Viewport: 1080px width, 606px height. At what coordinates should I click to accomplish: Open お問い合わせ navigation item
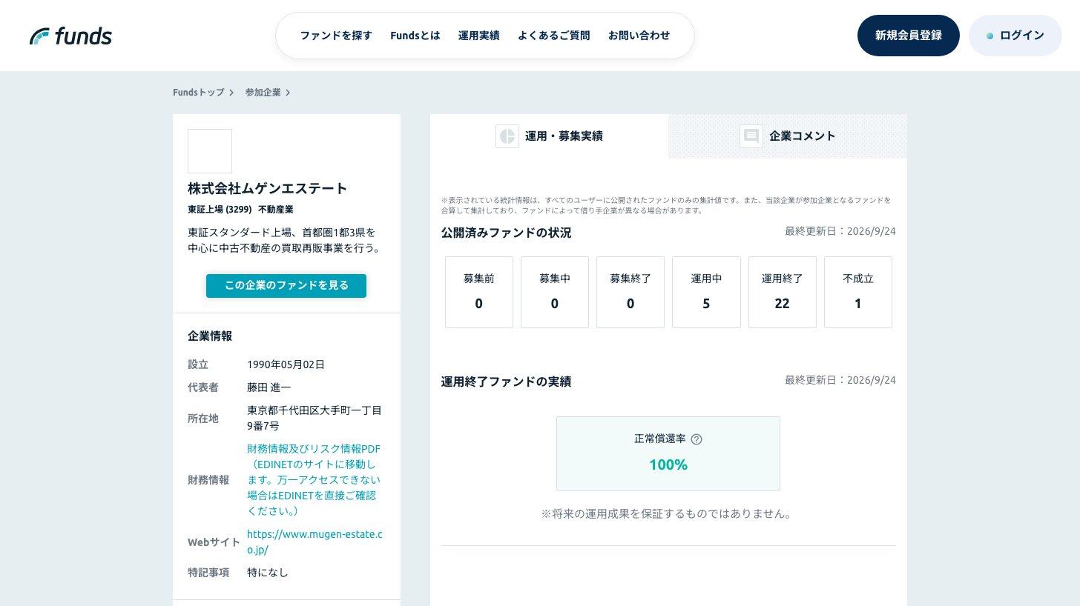639,36
